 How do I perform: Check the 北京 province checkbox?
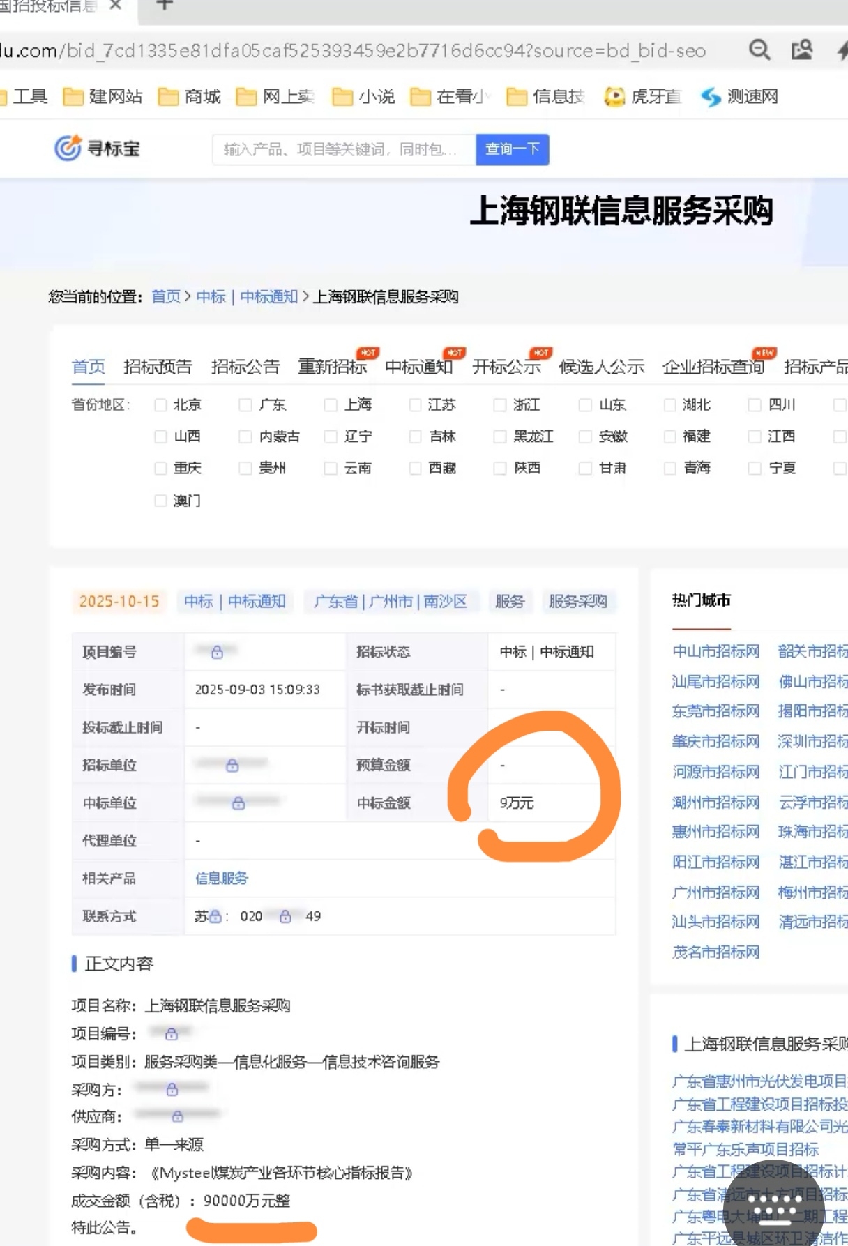[x=161, y=404]
